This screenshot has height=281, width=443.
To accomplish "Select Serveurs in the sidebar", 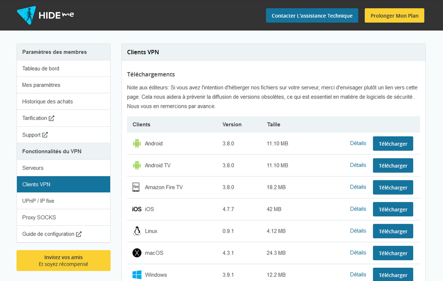I will pyautogui.click(x=63, y=168).
